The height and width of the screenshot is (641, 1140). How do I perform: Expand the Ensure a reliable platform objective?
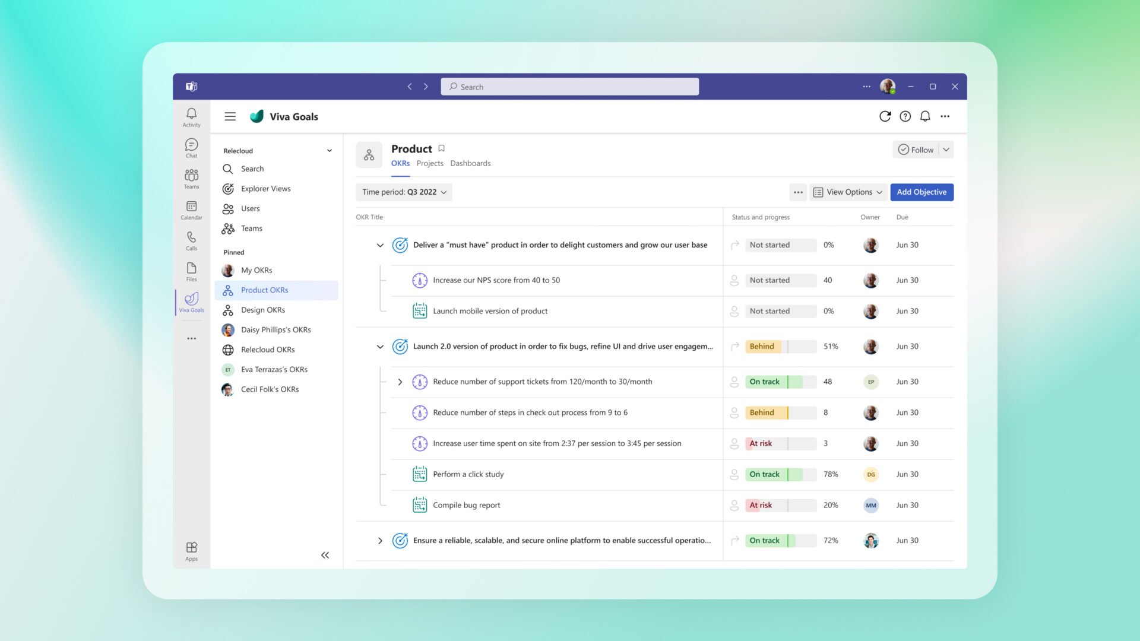380,541
